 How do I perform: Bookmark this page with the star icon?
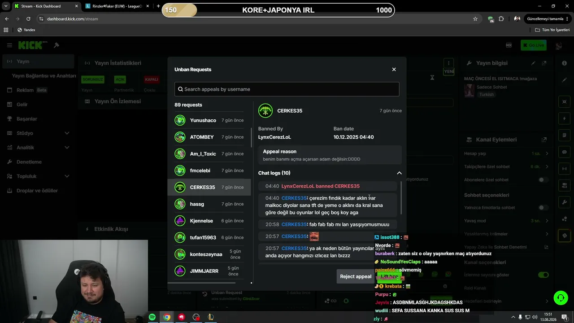(475, 19)
